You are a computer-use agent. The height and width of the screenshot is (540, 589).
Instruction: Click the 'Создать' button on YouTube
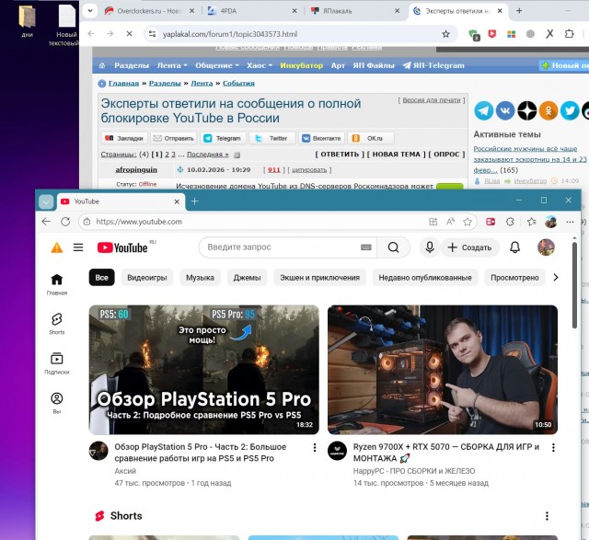coord(470,247)
